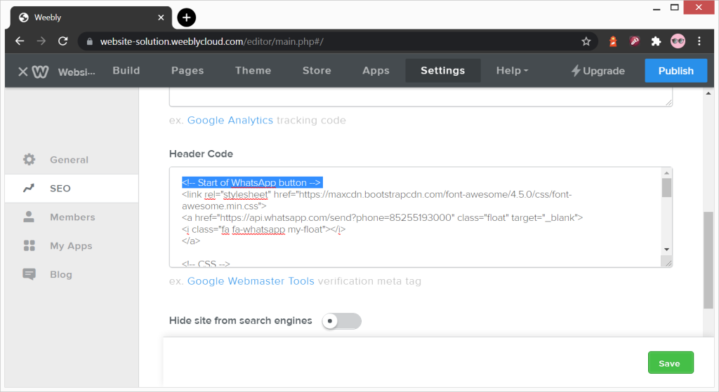This screenshot has height=392, width=719.
Task: Switch to the Theme tab
Action: point(253,71)
